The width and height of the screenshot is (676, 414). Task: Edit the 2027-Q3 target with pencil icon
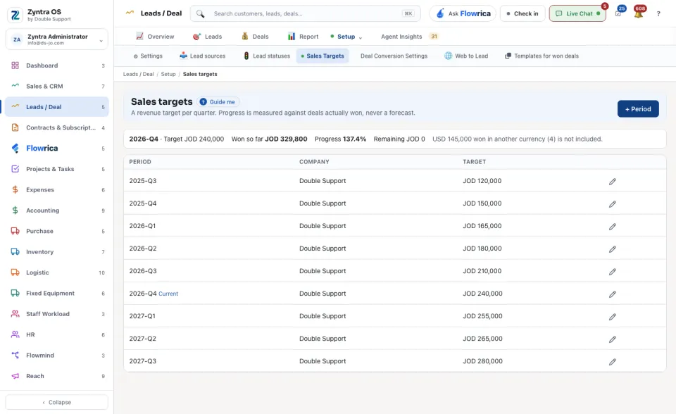(612, 362)
